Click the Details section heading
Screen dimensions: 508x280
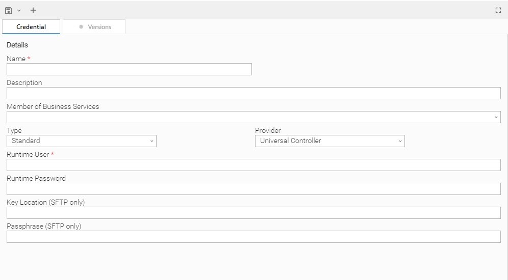point(17,45)
